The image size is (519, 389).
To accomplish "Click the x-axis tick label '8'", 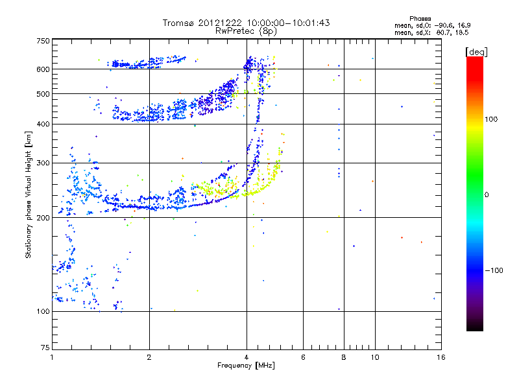I will [x=344, y=357].
